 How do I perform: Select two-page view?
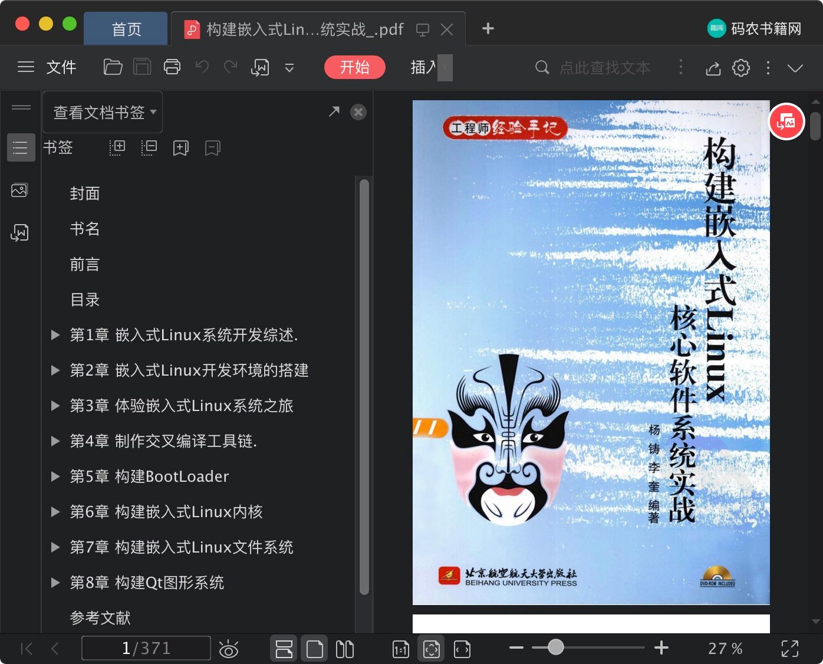pos(345,649)
